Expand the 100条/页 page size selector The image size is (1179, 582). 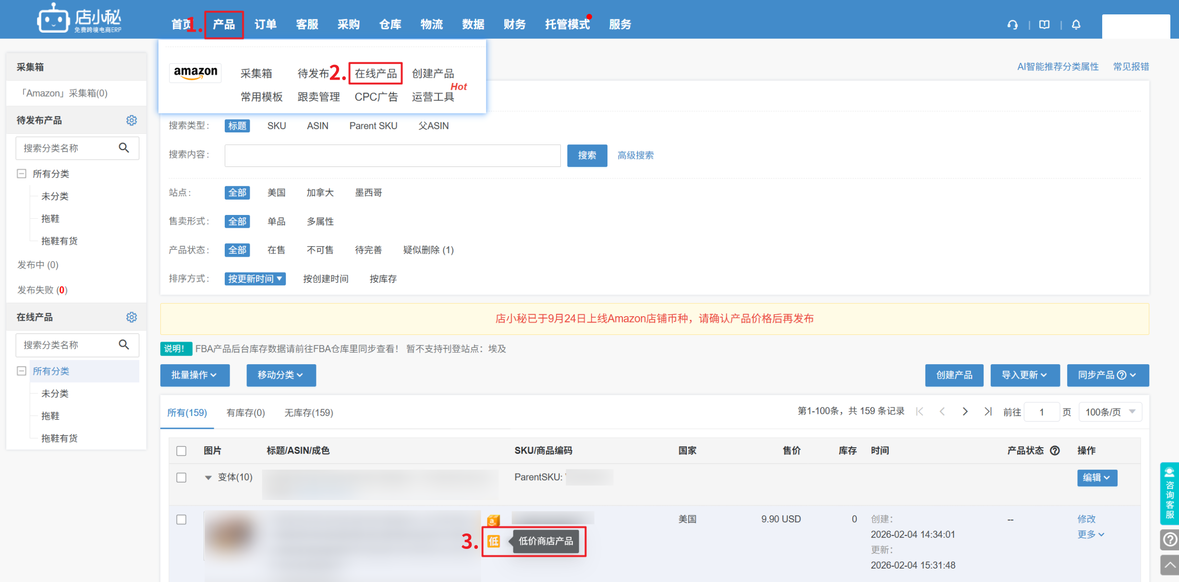1110,412
